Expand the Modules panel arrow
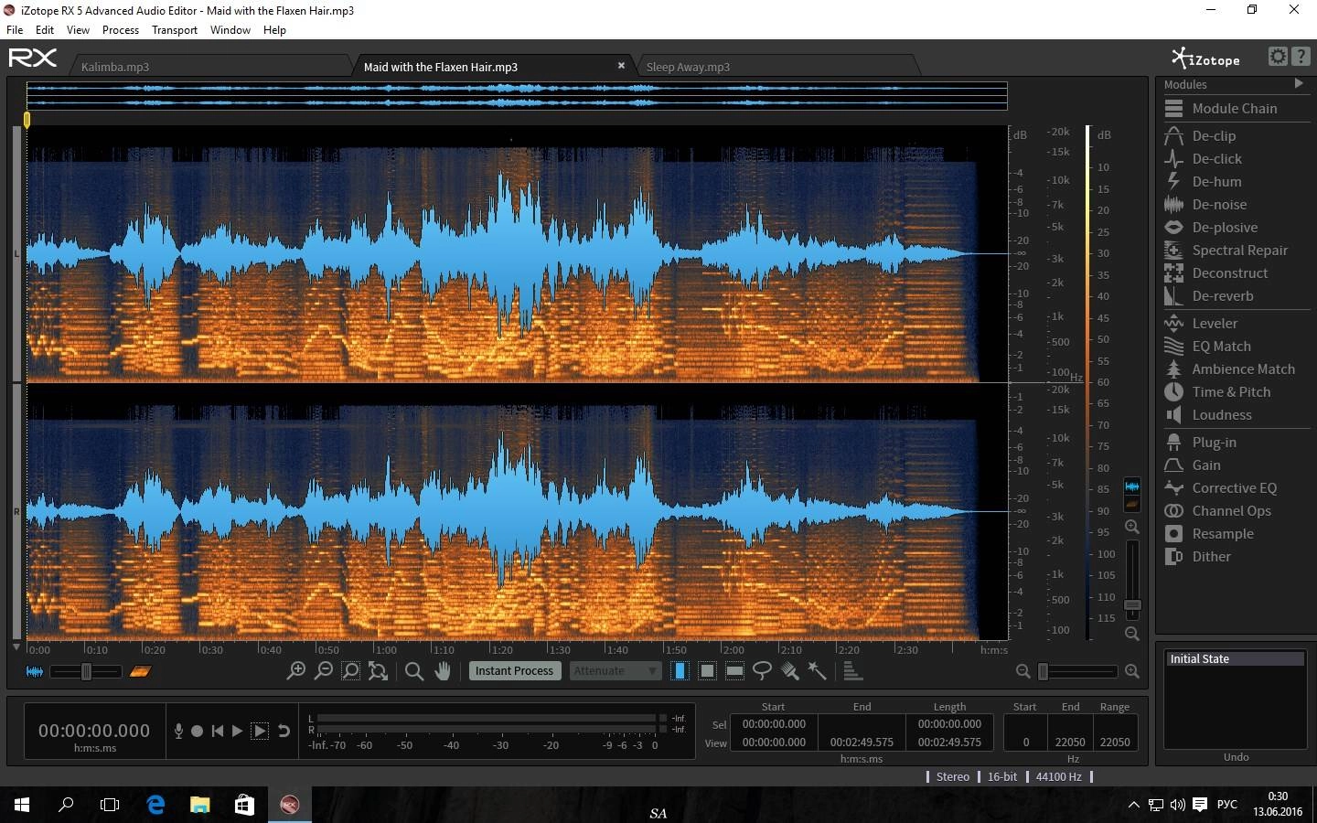This screenshot has height=823, width=1317. [x=1299, y=83]
